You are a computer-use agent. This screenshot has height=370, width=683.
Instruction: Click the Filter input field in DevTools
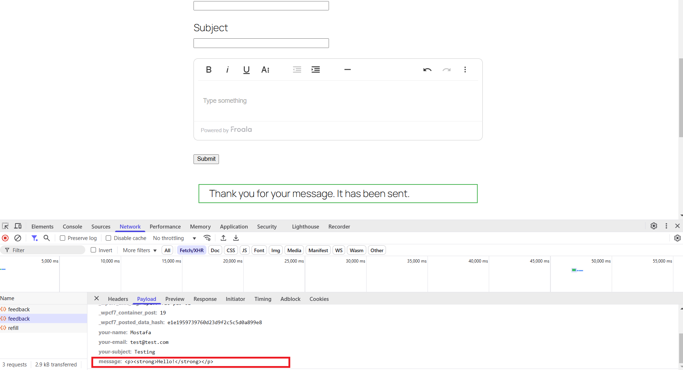point(43,250)
